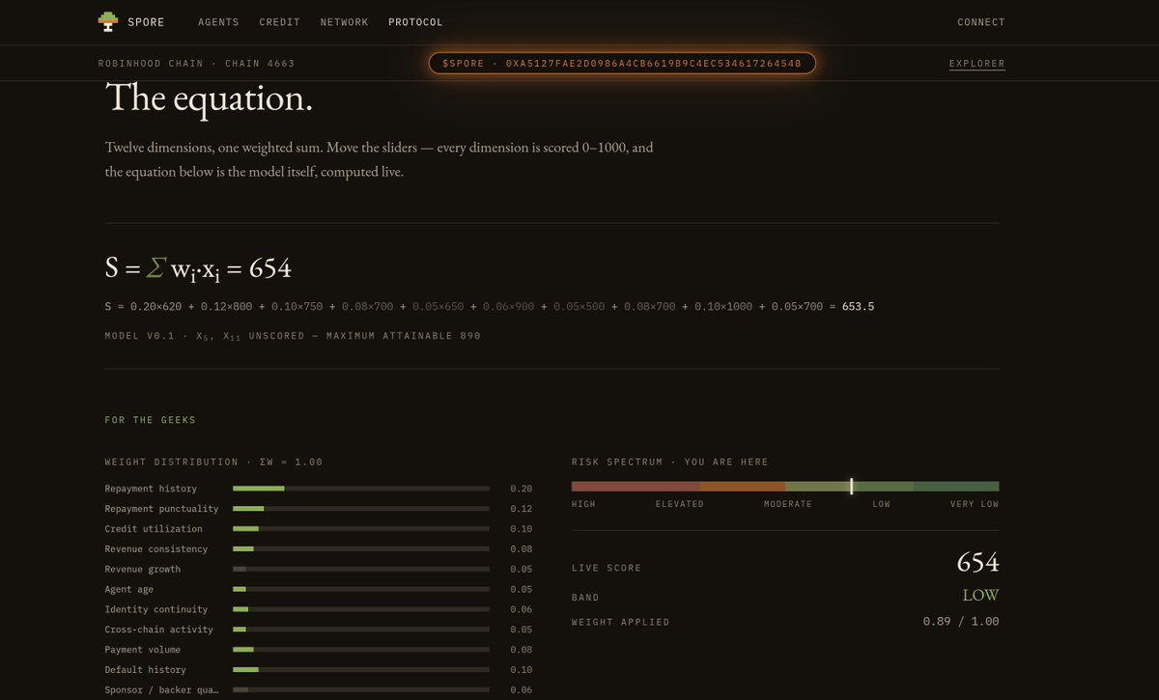Image resolution: width=1159 pixels, height=700 pixels.
Task: Open the Explorer link
Action: pyautogui.click(x=977, y=64)
